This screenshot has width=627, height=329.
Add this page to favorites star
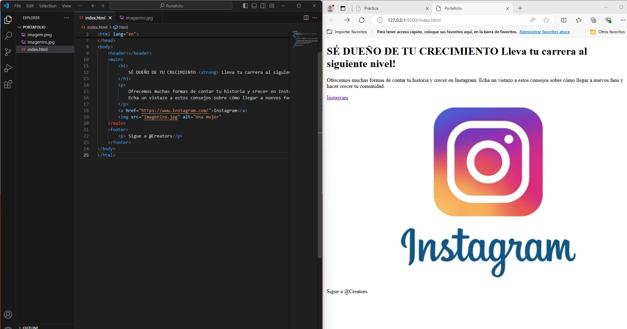[x=546, y=20]
